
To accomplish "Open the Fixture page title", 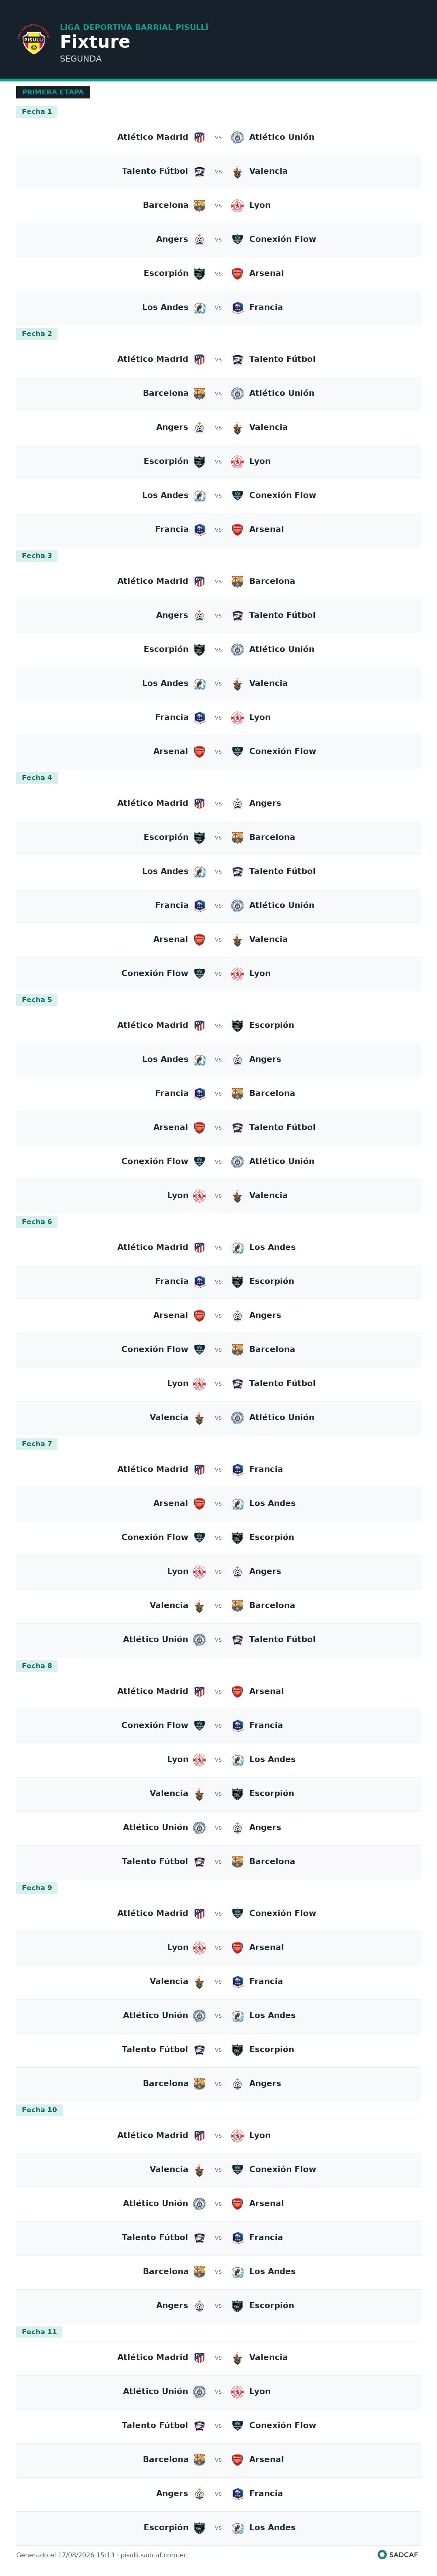I will pos(95,41).
